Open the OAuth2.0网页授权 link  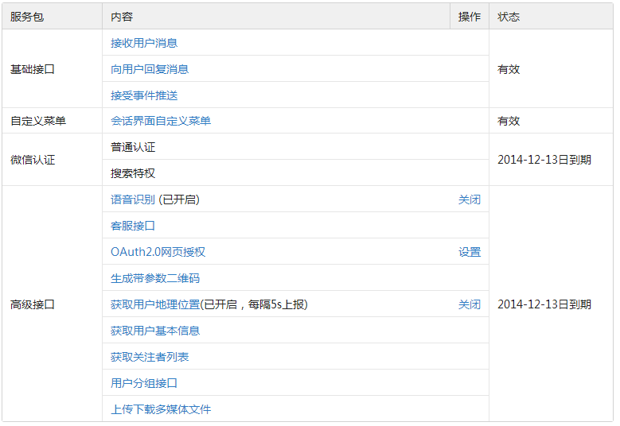pos(158,252)
